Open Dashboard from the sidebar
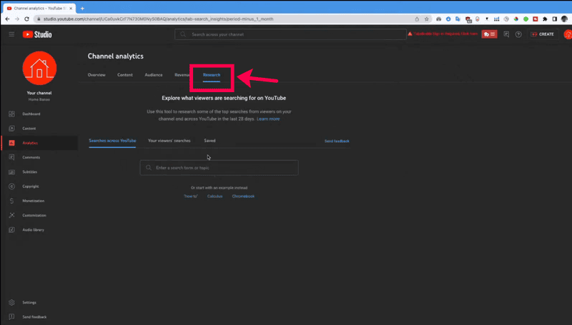 coord(30,114)
